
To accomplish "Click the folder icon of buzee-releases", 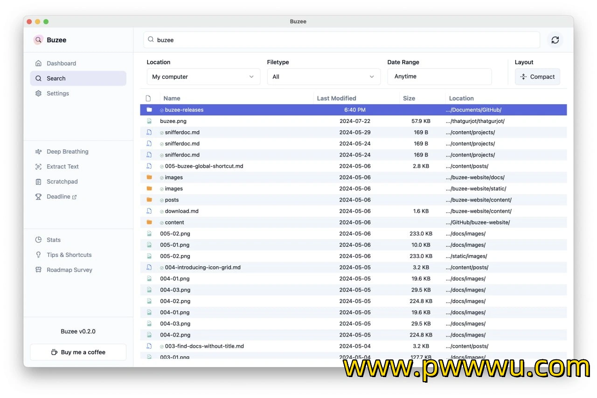I will (149, 110).
